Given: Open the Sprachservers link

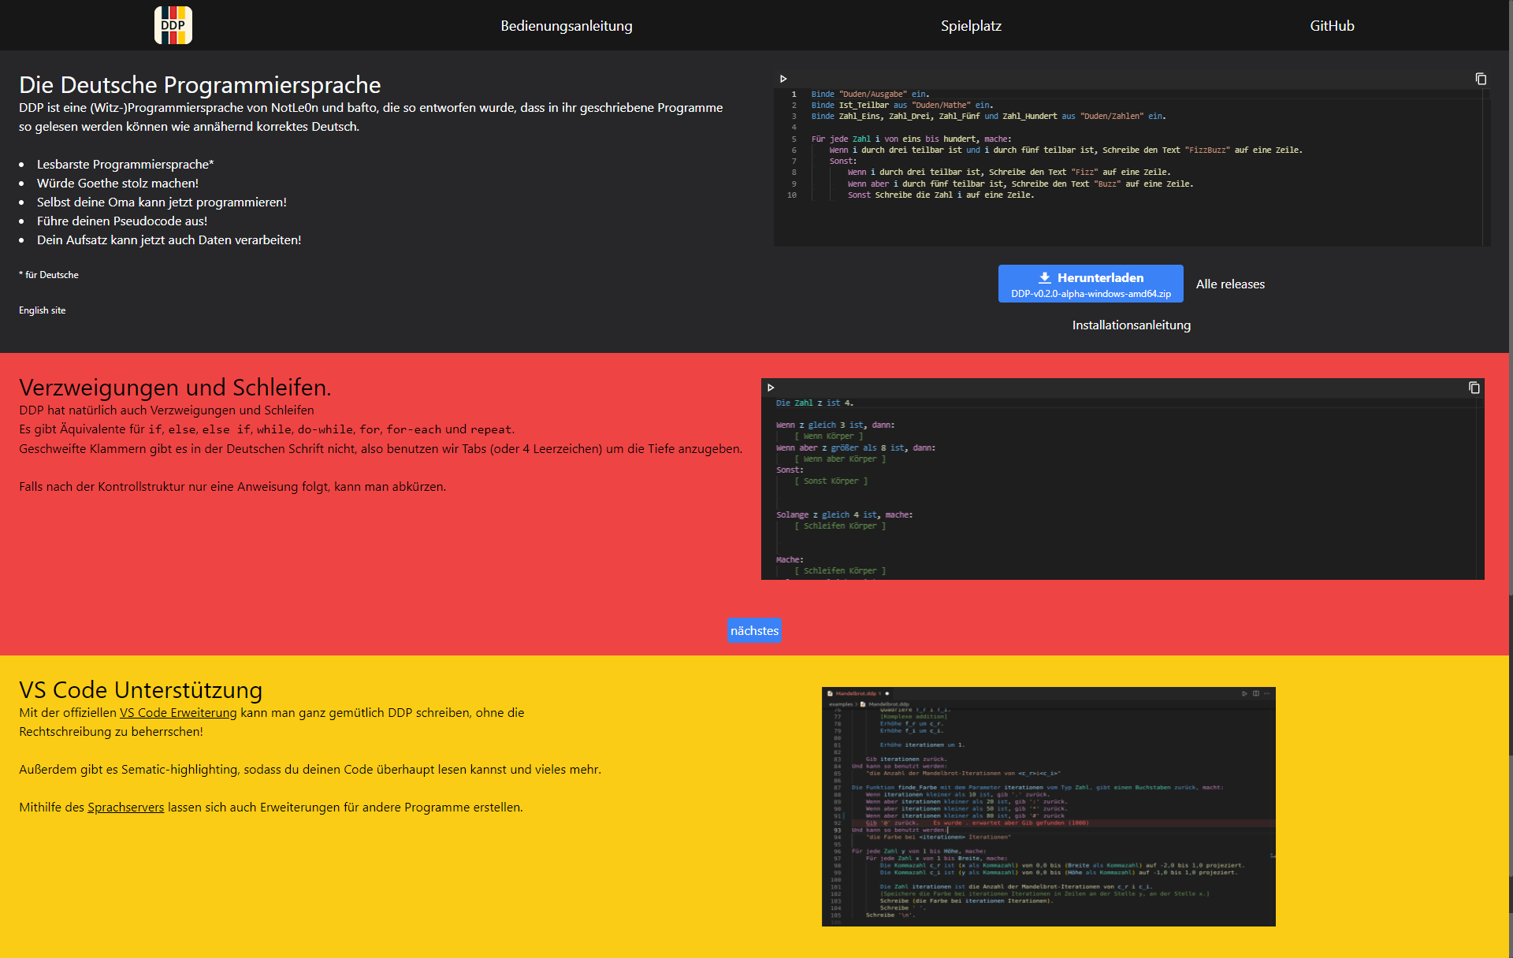Looking at the screenshot, I should click(x=126, y=807).
